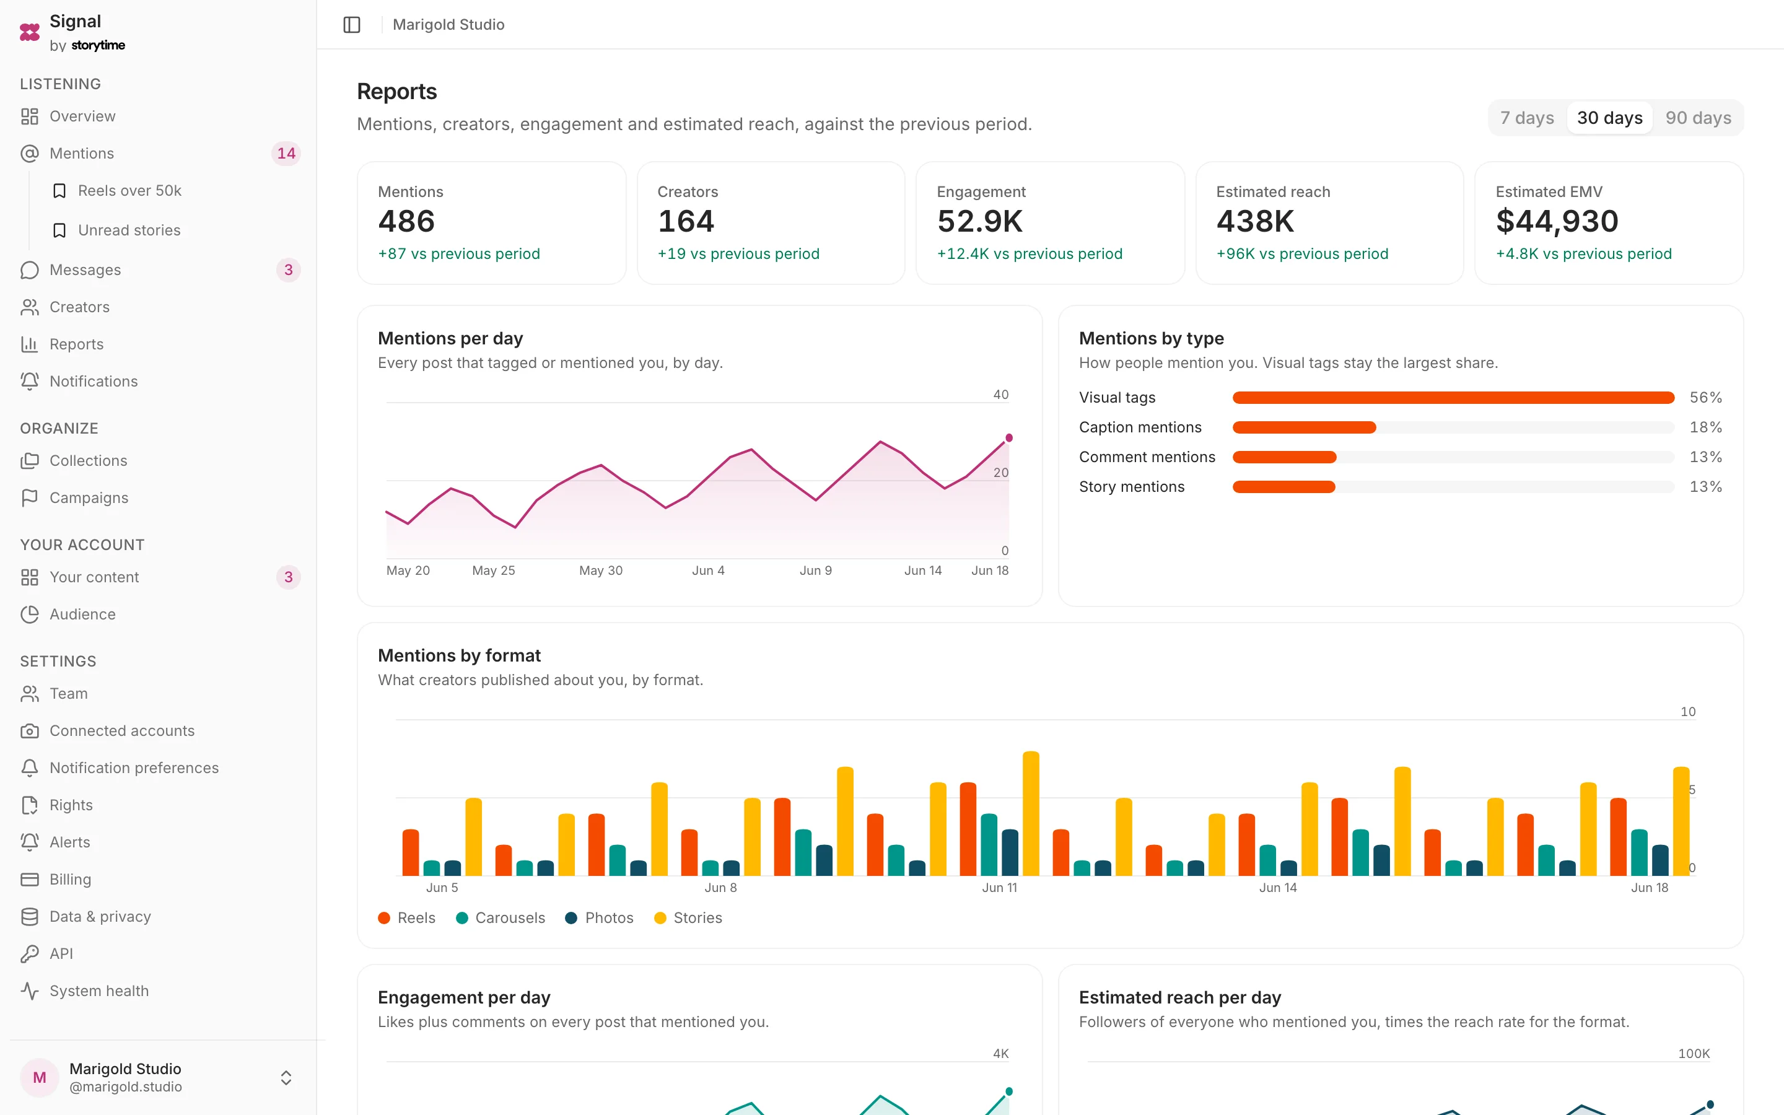Click the Team people icon
The height and width of the screenshot is (1115, 1784).
pos(30,694)
